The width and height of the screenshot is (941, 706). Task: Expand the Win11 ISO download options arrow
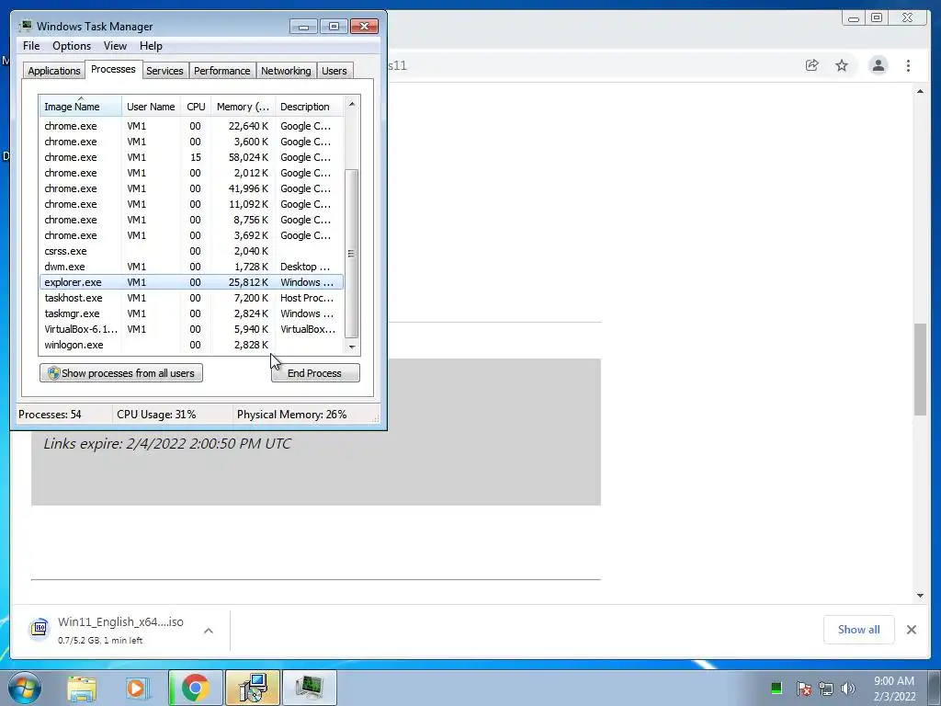point(209,631)
